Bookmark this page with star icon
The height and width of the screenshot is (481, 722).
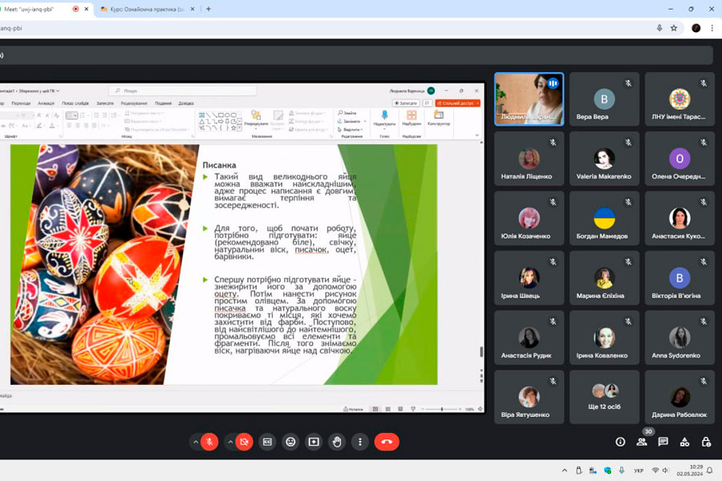(674, 28)
